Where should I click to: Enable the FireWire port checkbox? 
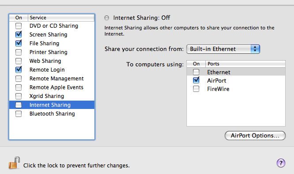[x=196, y=89]
